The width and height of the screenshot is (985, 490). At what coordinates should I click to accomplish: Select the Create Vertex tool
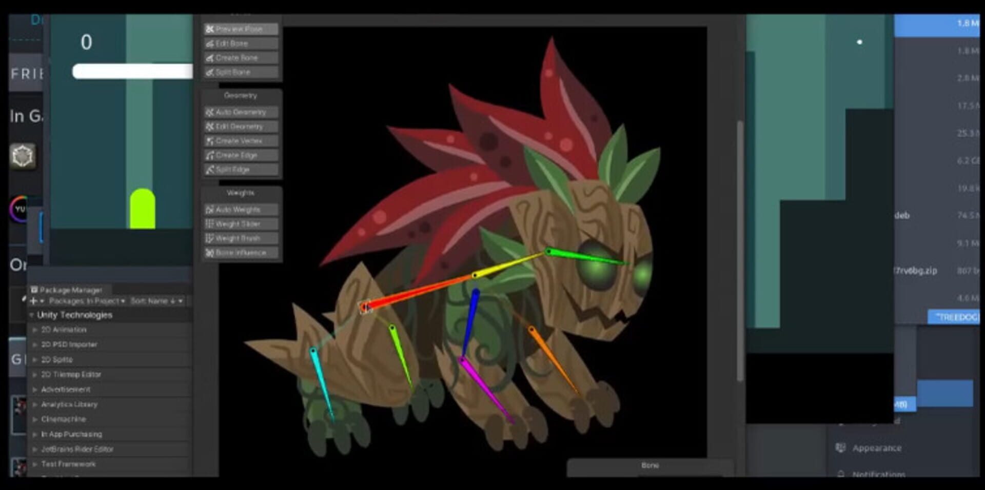coord(240,140)
